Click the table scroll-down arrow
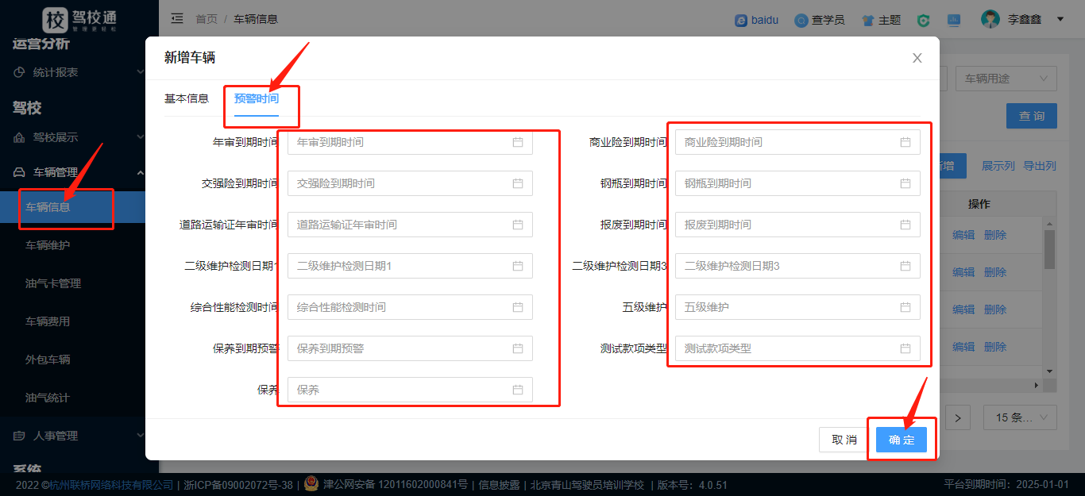 (x=1049, y=371)
